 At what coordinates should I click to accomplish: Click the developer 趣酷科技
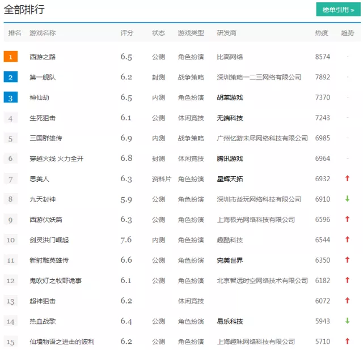[230, 240]
